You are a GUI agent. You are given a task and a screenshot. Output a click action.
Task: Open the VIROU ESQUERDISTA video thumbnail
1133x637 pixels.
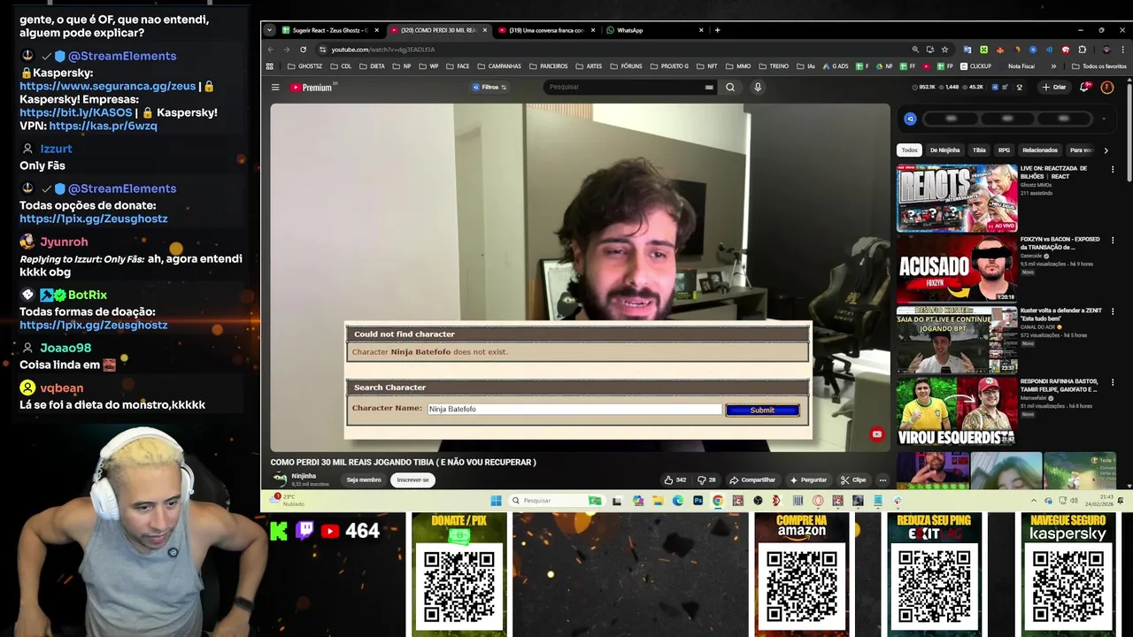click(957, 411)
